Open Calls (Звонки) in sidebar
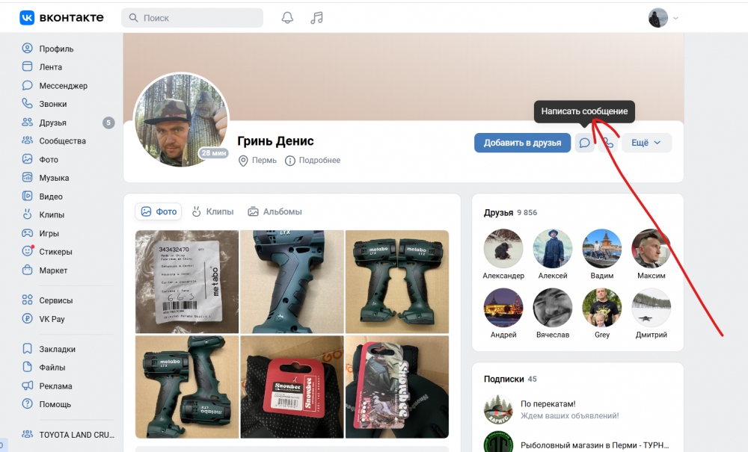Screen dimensions: 748x452 [52, 105]
